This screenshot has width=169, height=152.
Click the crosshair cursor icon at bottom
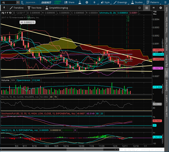(x=125, y=150)
